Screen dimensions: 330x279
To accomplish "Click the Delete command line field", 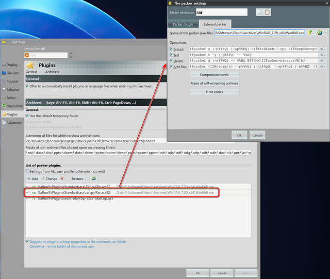I will (253, 61).
